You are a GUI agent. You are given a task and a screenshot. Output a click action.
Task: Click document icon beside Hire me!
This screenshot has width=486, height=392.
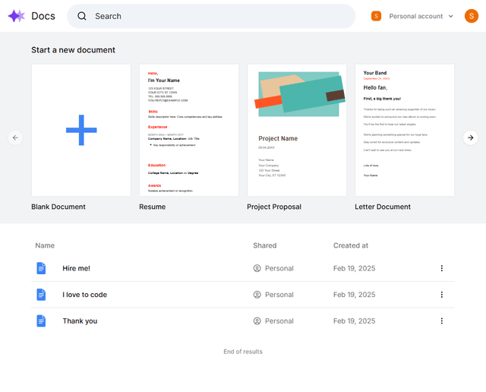click(41, 268)
